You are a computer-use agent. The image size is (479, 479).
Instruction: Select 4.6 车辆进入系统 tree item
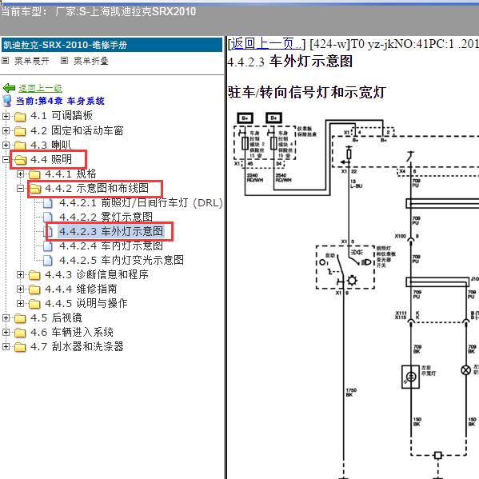(72, 332)
